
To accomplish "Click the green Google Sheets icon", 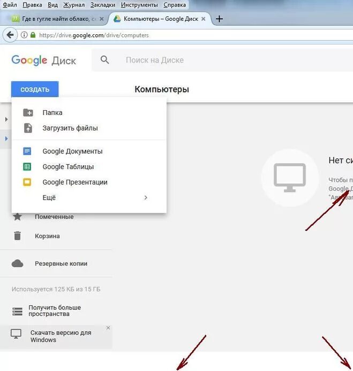I will [x=27, y=167].
